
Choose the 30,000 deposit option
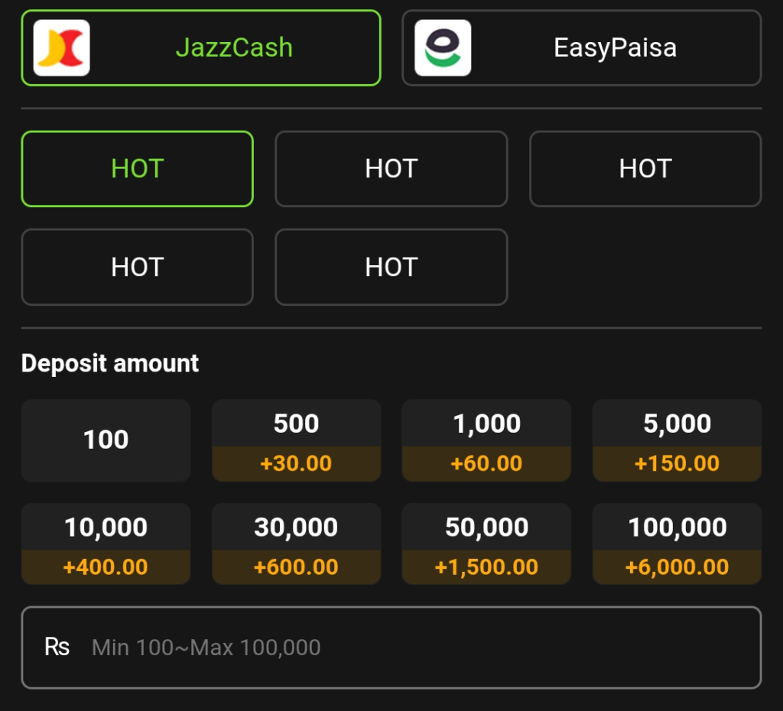pos(296,544)
